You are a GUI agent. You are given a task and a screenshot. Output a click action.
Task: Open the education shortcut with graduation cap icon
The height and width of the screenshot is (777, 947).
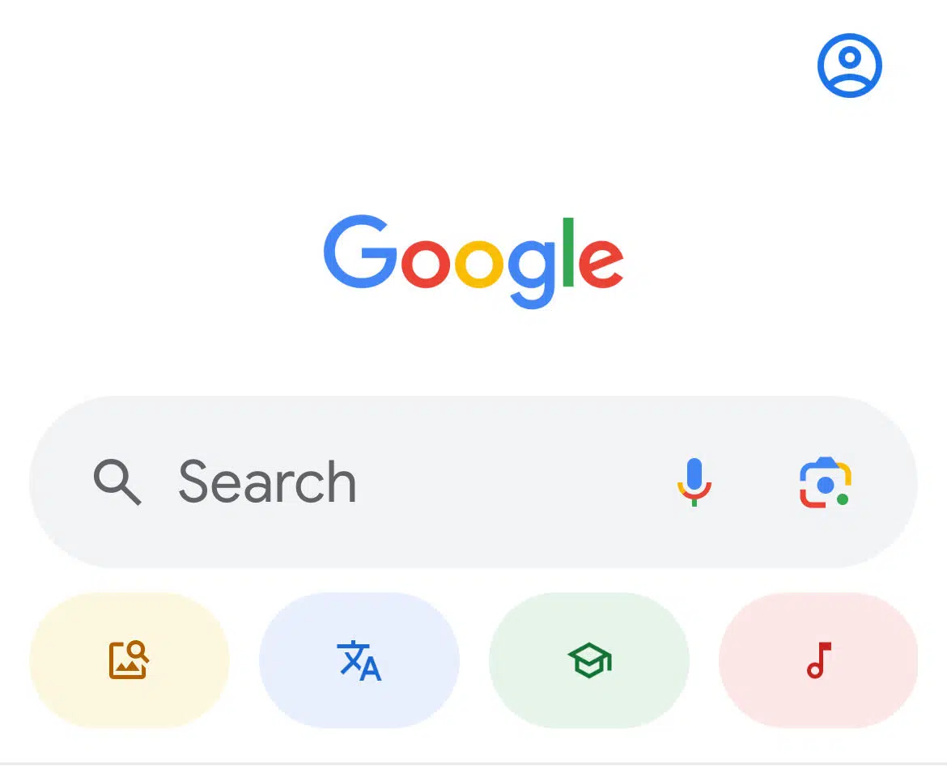tap(588, 660)
